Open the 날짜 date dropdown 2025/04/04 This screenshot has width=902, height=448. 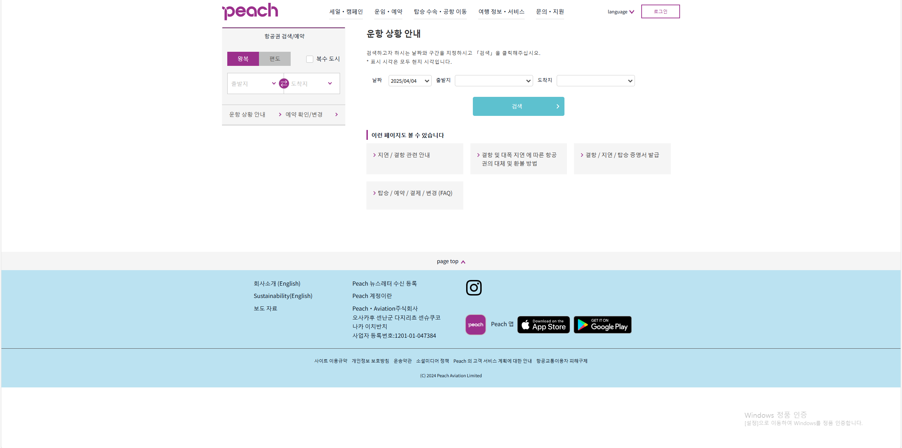[410, 81]
